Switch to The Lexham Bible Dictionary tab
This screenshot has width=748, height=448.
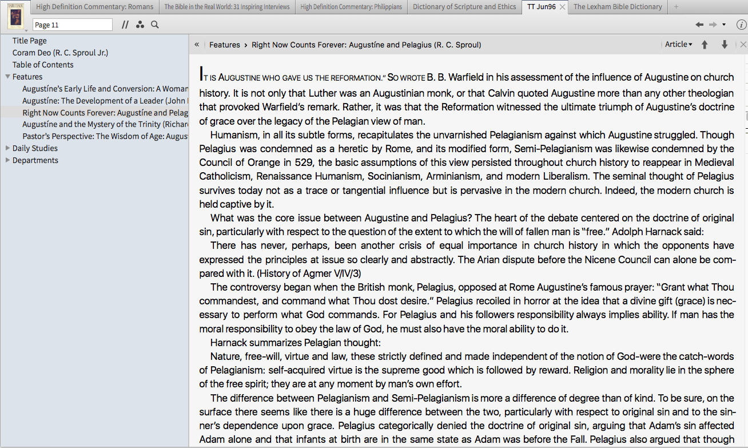pos(618,7)
